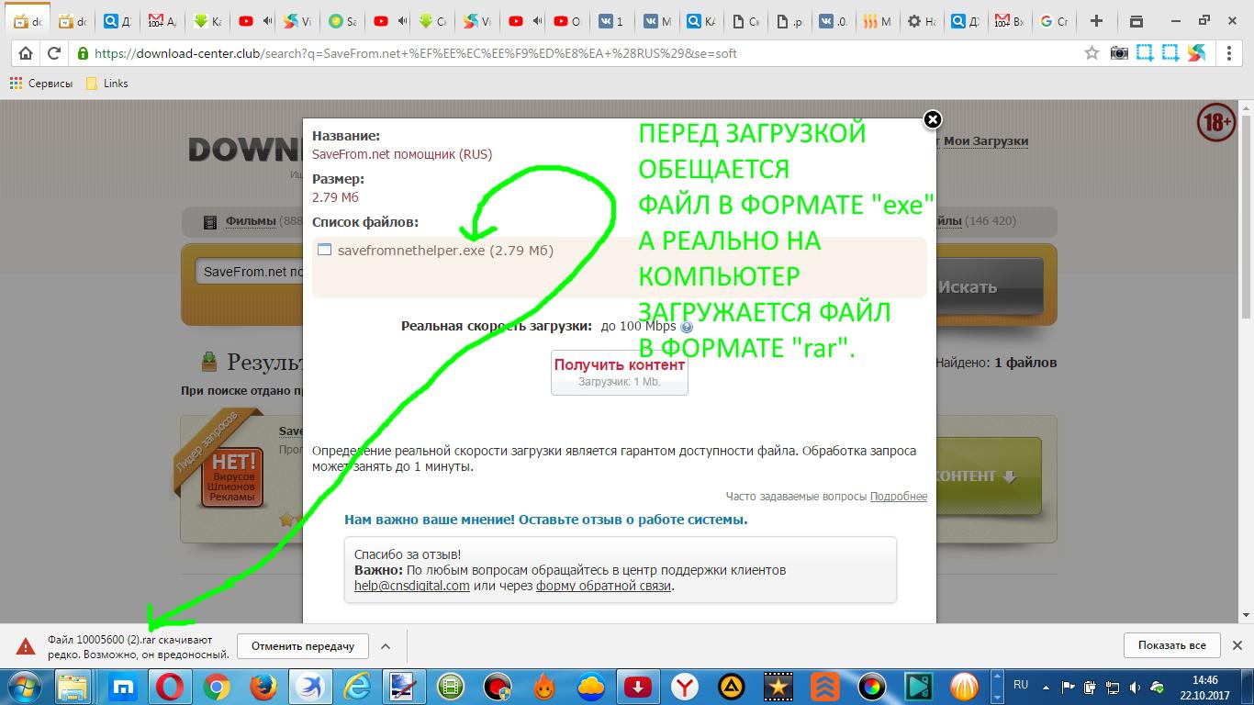Click the file size text 2.79 Мб

pos(335,197)
